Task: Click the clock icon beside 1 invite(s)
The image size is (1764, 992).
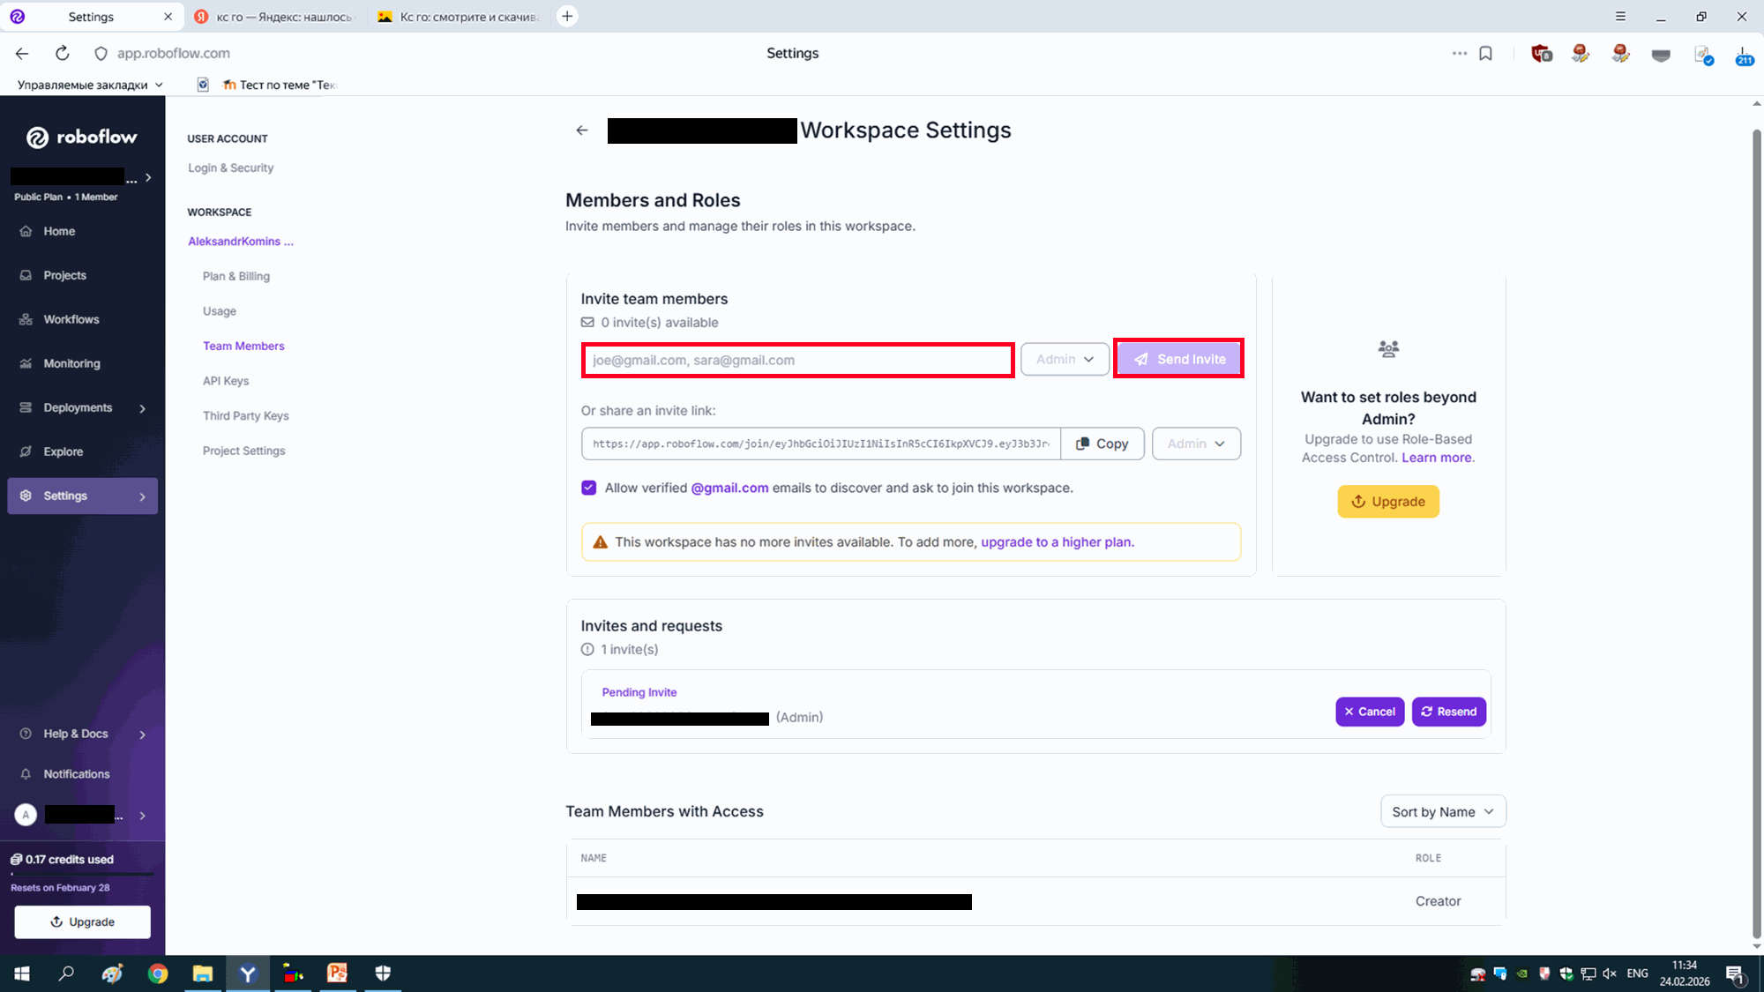Action: coord(587,650)
